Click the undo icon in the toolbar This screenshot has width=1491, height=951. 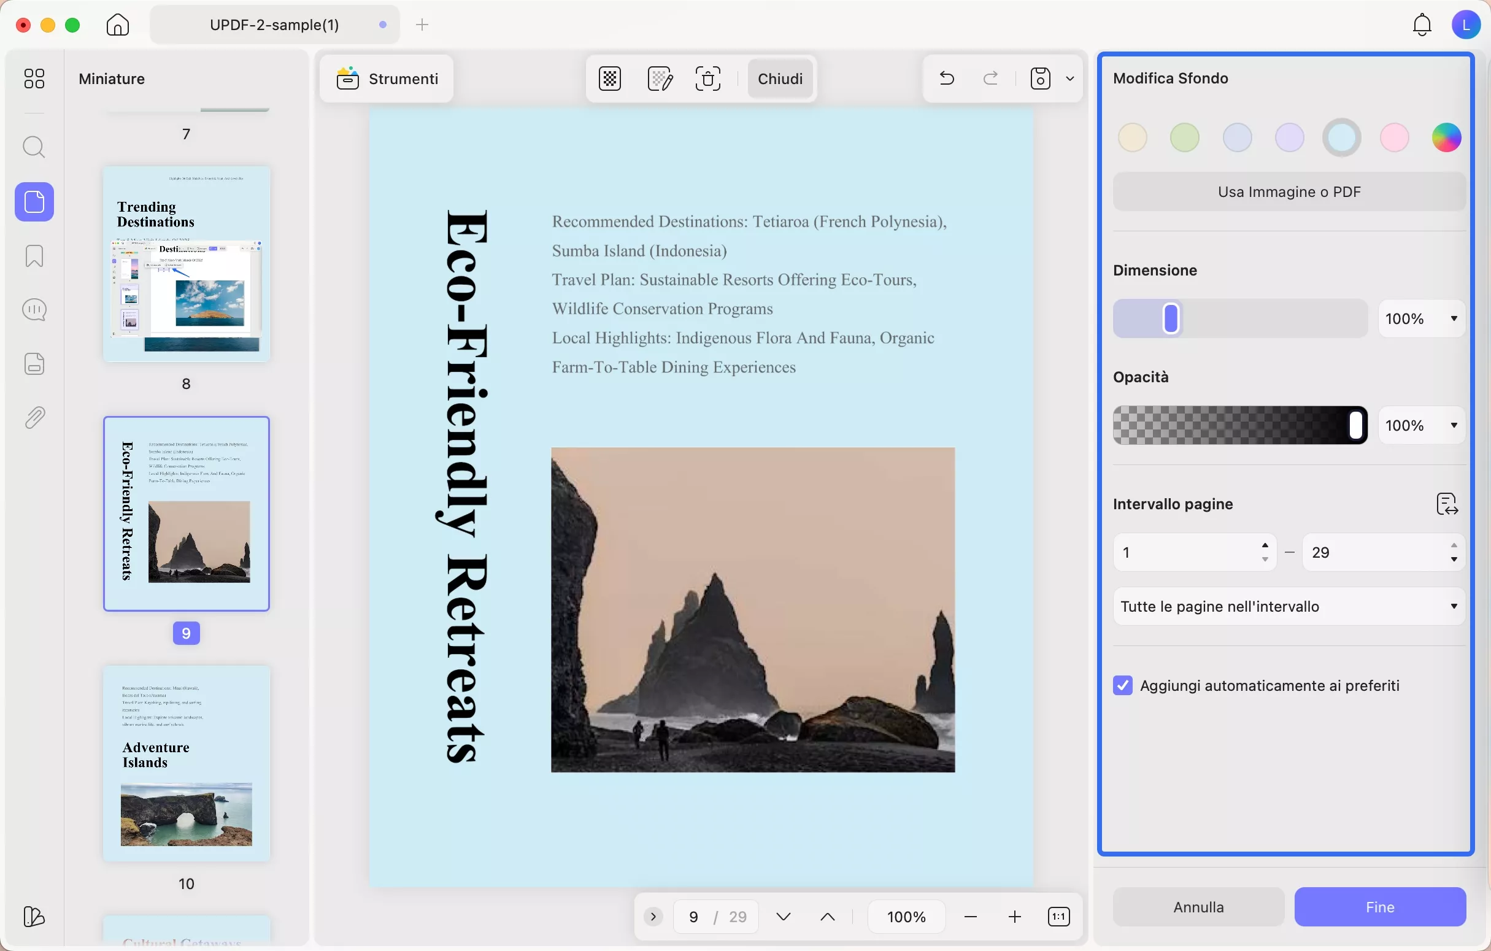point(946,78)
